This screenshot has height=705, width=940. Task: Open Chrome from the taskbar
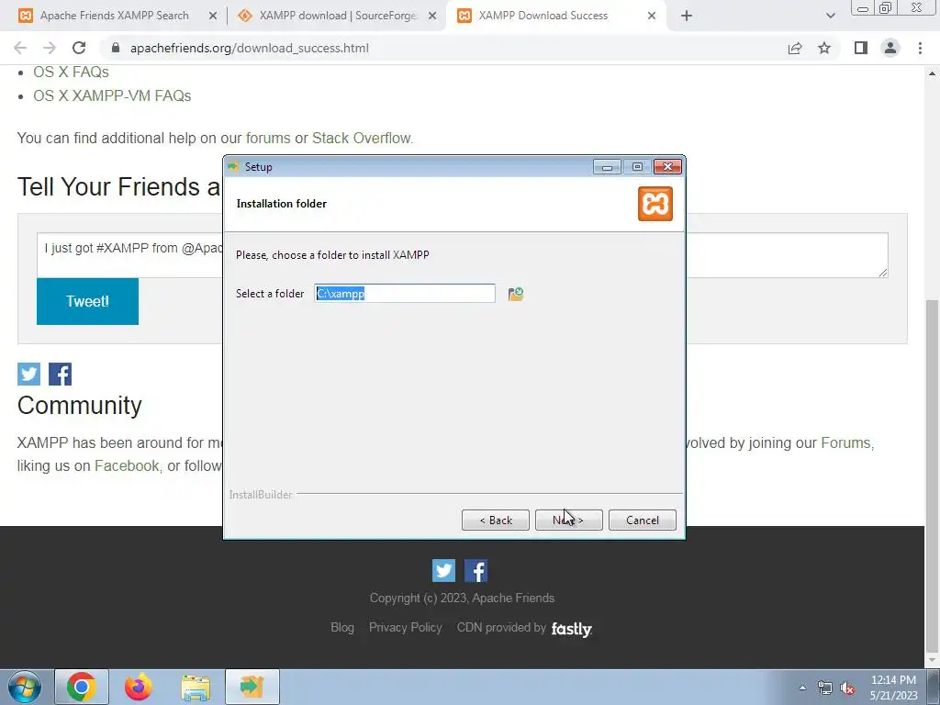click(82, 687)
